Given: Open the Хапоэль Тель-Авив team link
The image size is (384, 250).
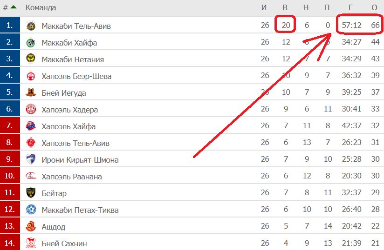Looking at the screenshot, I should [x=75, y=143].
